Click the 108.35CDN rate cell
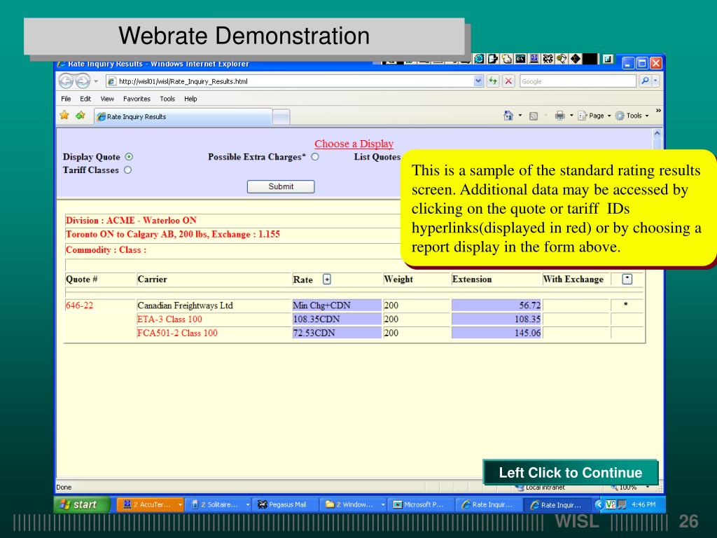The image size is (717, 538). [337, 319]
